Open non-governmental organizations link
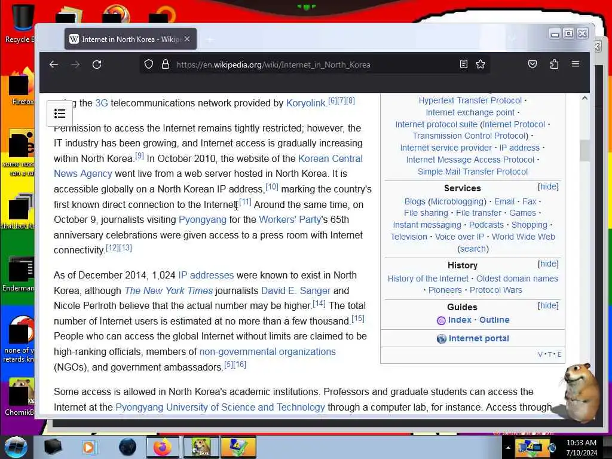This screenshot has width=612, height=459. (x=267, y=351)
